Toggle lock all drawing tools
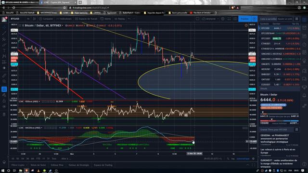Image resolution: width=308 pixels, height=173 pixels. pyautogui.click(x=4, y=101)
